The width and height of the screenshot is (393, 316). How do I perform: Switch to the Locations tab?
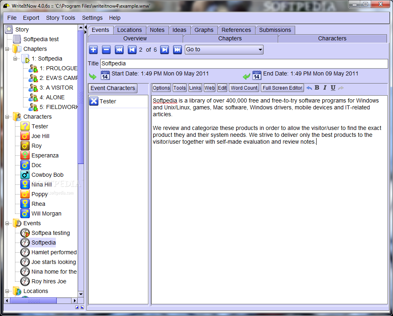tap(129, 30)
